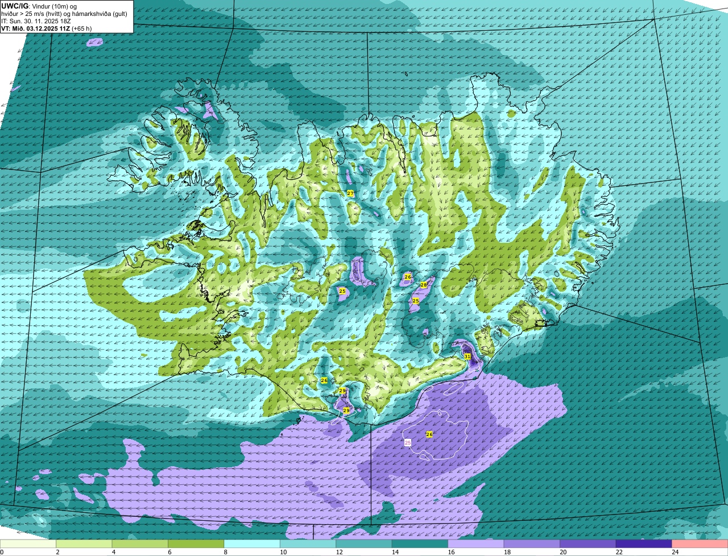Pick the 20–22 m/s violet legend swatch
The height and width of the screenshot is (556, 728).
pyautogui.click(x=588, y=544)
